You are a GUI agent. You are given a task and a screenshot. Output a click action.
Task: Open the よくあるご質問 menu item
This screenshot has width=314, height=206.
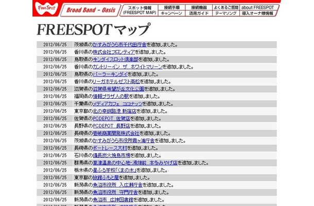(x=226, y=7)
